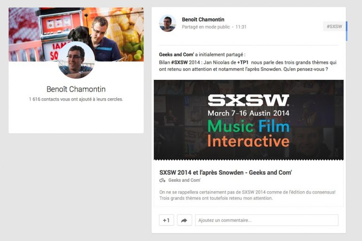The width and height of the screenshot is (362, 241).
Task: Click the large circular profile photo
Action: 76,60
